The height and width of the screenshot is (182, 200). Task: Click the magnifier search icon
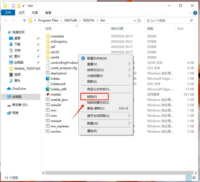click(x=191, y=20)
